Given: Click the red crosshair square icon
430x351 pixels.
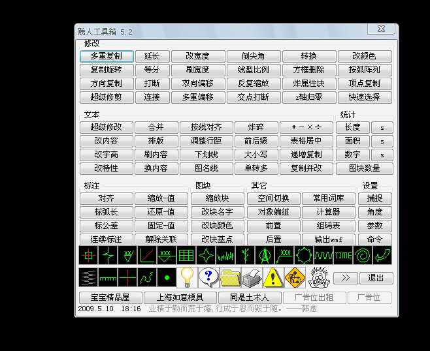Looking at the screenshot, I should tap(88, 255).
